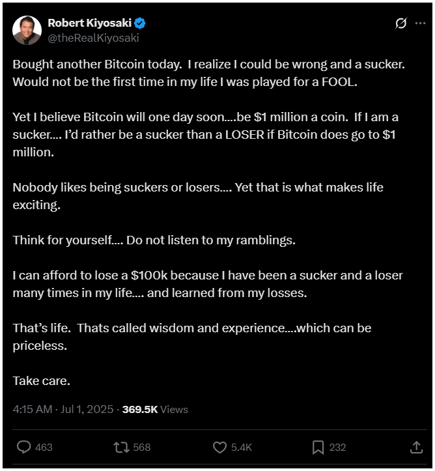Image resolution: width=435 pixels, height=471 pixels.
Task: Open the @theRealKiyosaki handle link
Action: pos(93,38)
